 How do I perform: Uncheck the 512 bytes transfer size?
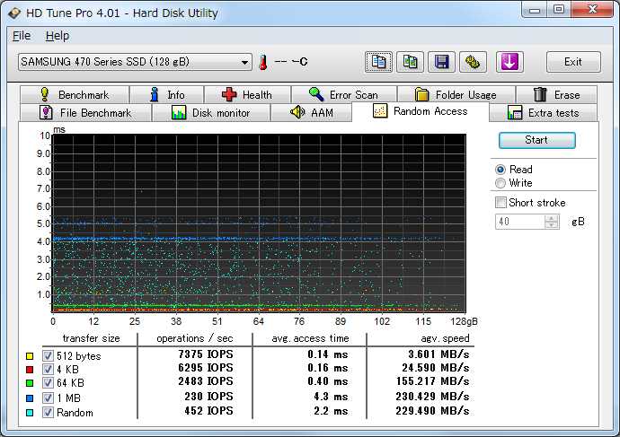click(48, 355)
